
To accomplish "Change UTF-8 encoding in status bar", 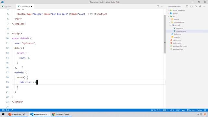I will [172, 110].
